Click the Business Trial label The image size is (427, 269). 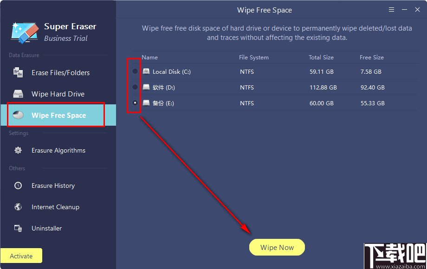(x=65, y=38)
